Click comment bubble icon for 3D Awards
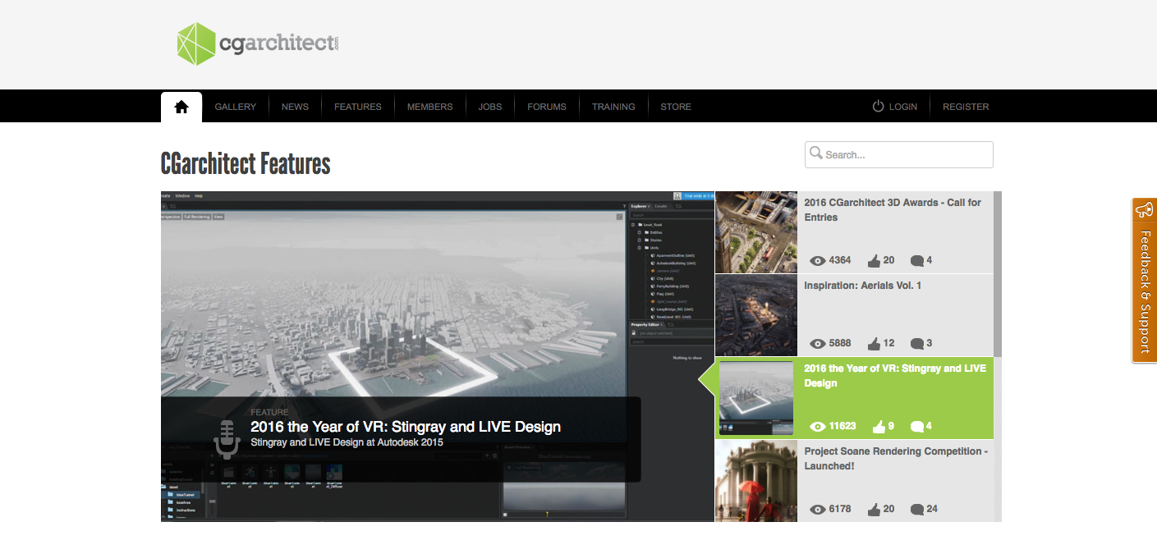The height and width of the screenshot is (554, 1157). [917, 261]
